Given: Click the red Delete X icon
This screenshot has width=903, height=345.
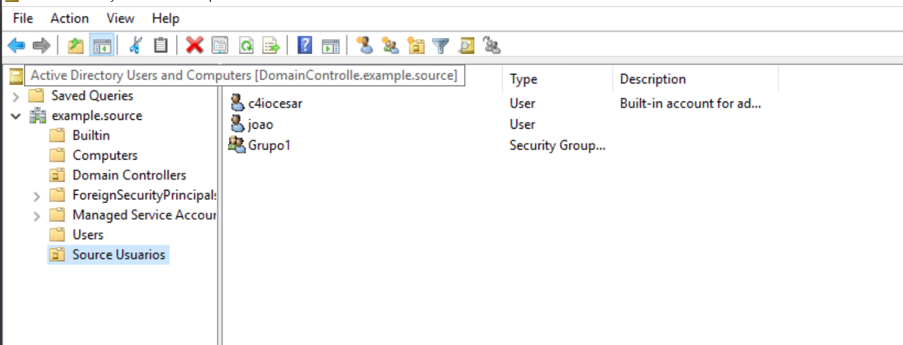Looking at the screenshot, I should pyautogui.click(x=194, y=45).
